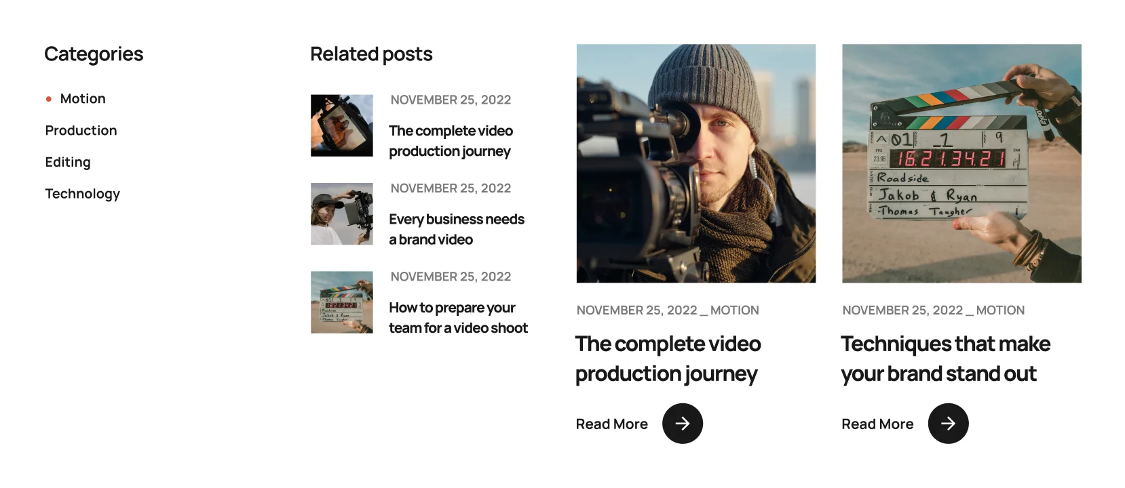Open 'Techniques that make your brand stand out' title

(945, 359)
